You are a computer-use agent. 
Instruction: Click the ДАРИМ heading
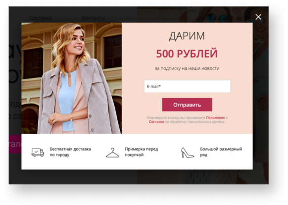point(187,36)
